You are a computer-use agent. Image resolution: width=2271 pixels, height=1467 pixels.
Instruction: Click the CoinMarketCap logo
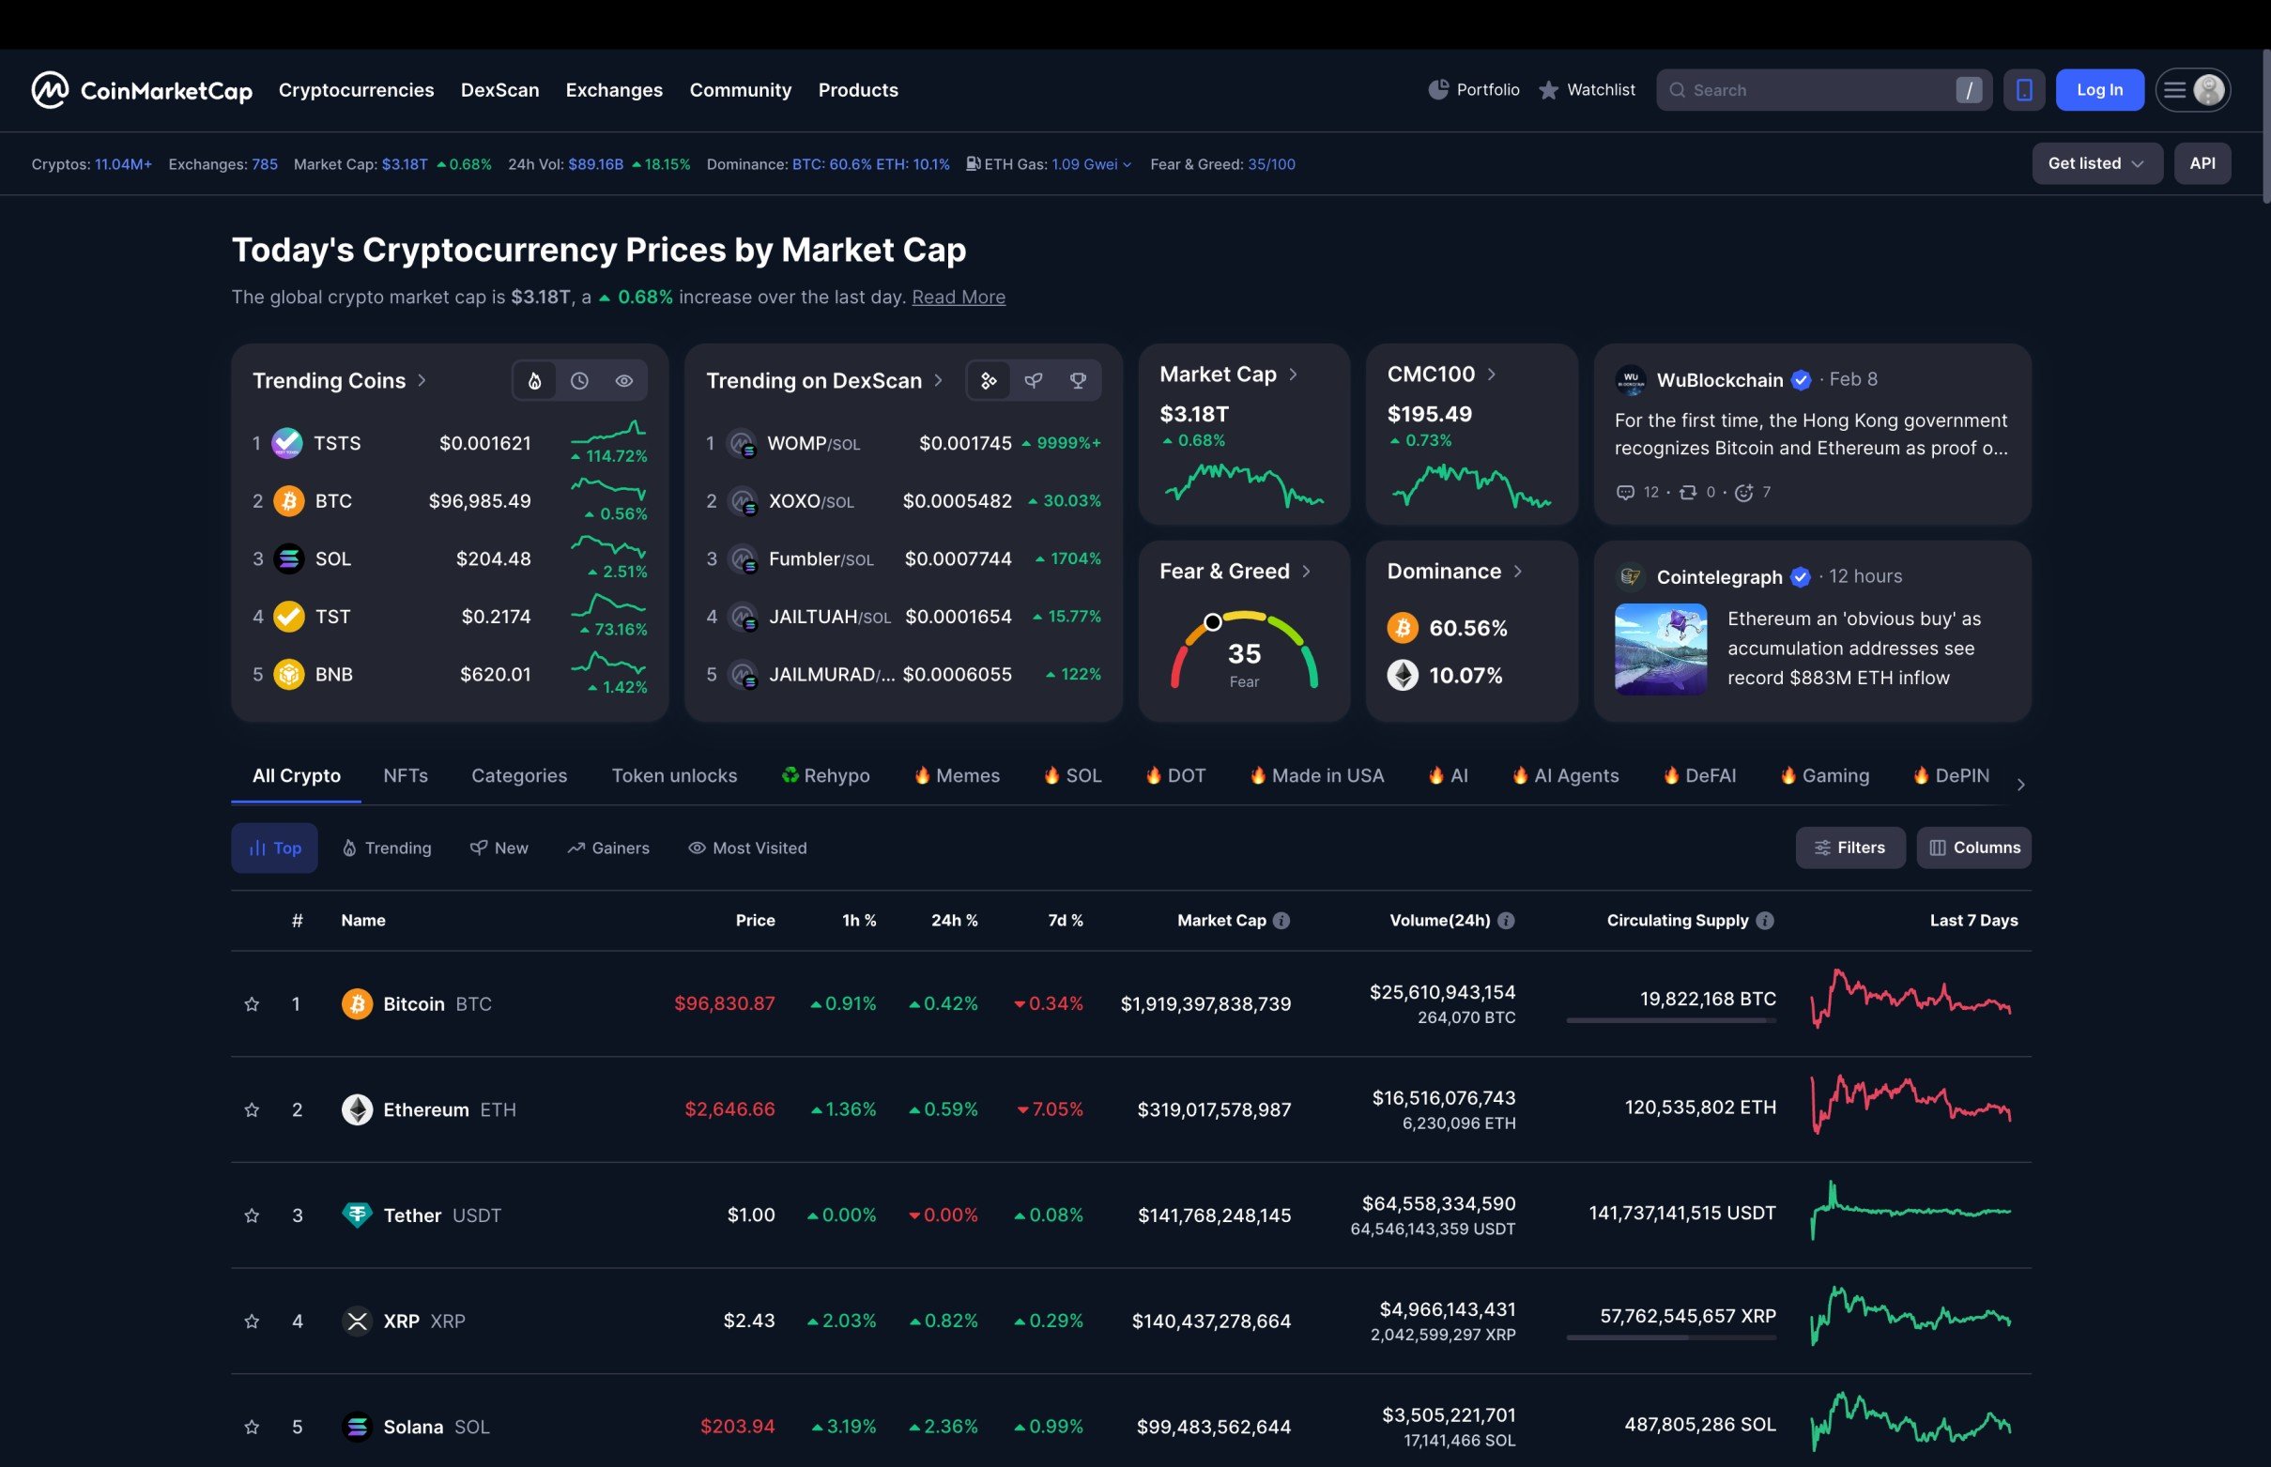(x=142, y=89)
